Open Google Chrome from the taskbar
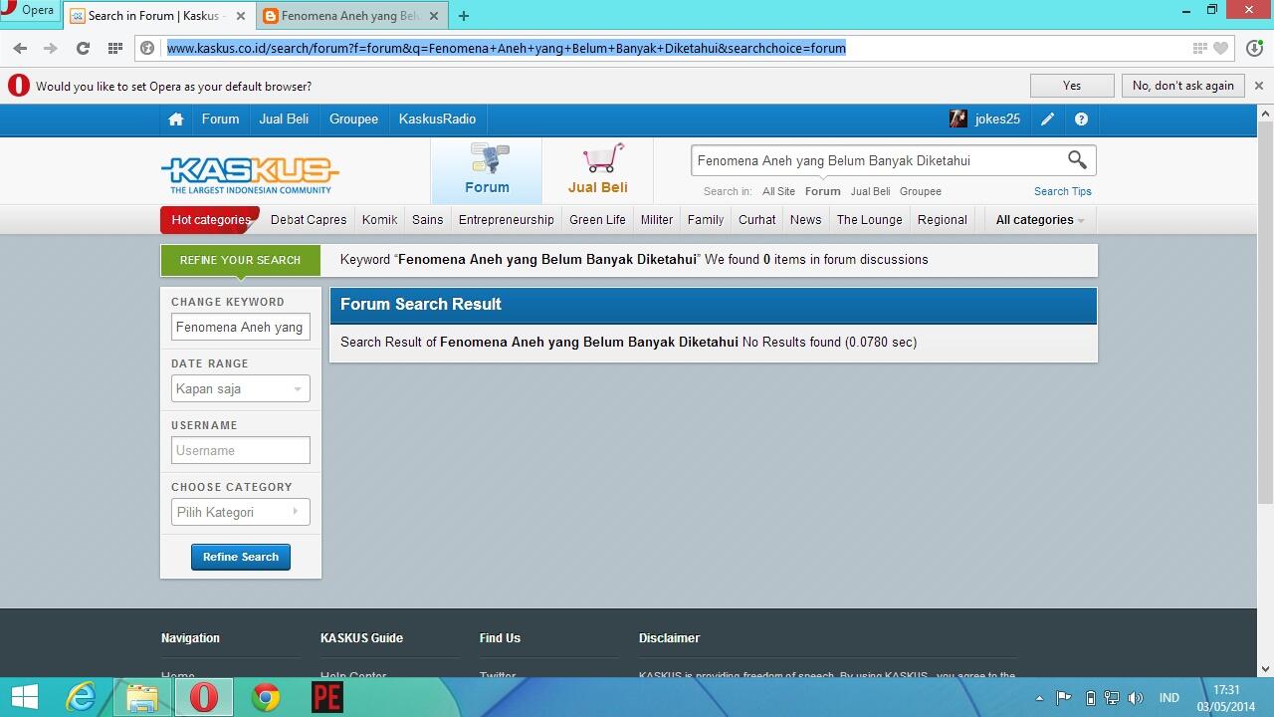Image resolution: width=1274 pixels, height=717 pixels. coord(266,697)
